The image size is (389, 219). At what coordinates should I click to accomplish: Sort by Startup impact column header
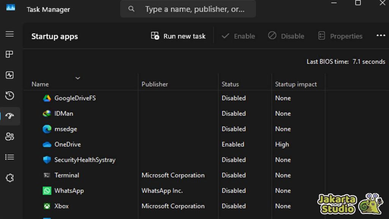pyautogui.click(x=296, y=84)
